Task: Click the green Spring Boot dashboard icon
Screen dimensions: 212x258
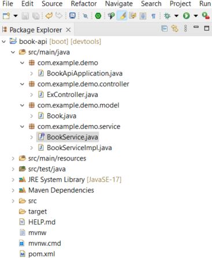Action: (98, 16)
